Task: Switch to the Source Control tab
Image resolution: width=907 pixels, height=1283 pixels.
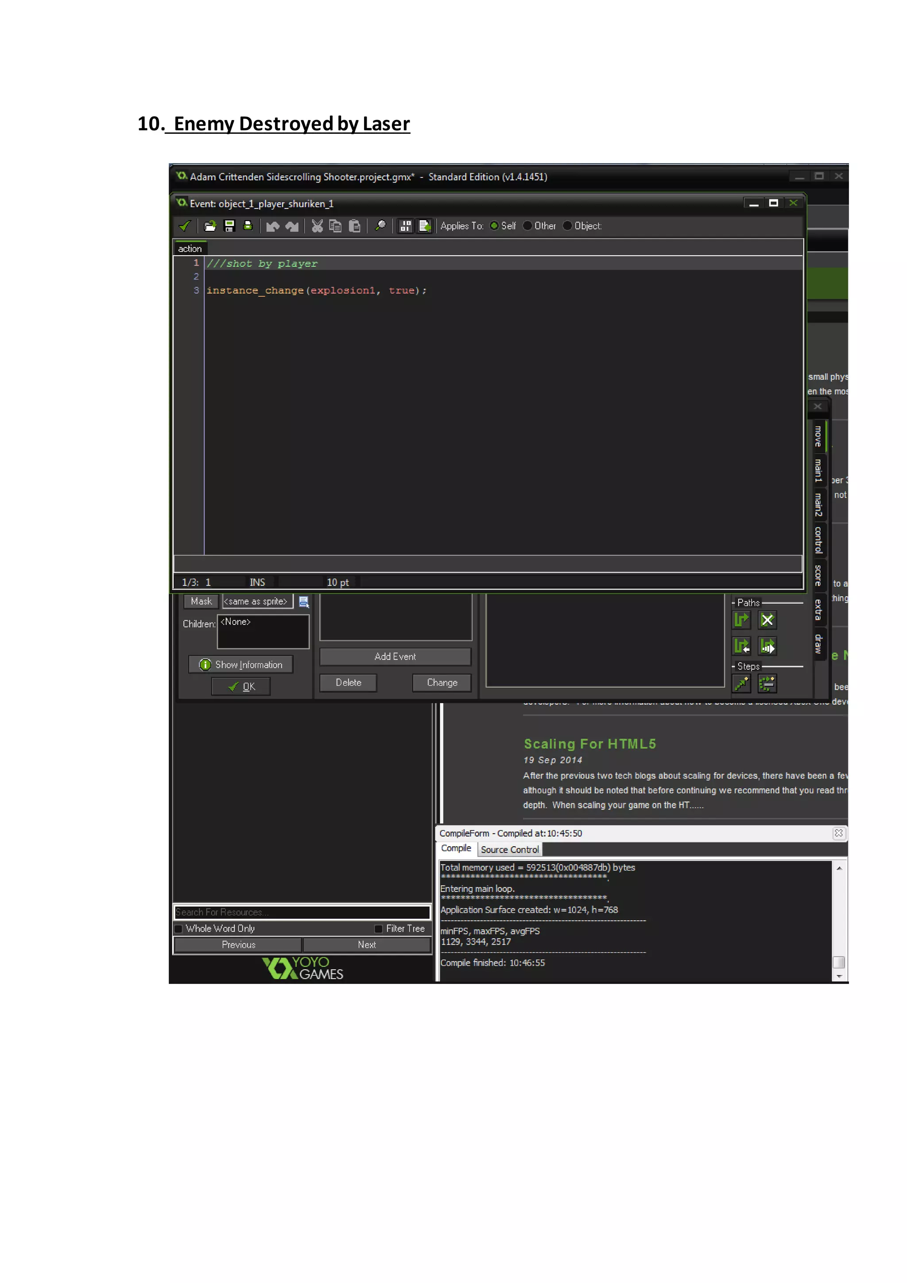Action: 509,849
